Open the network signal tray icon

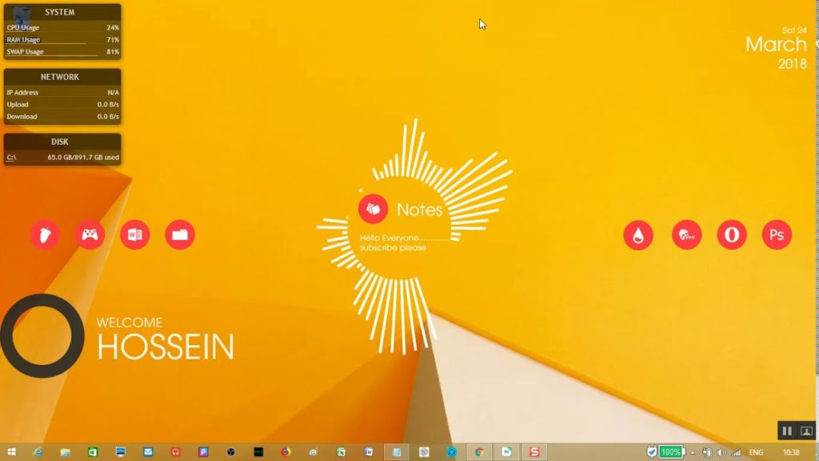(736, 453)
